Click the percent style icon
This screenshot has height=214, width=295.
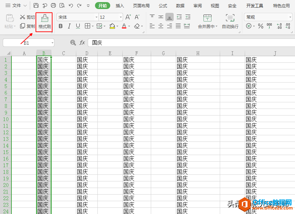click(x=260, y=26)
